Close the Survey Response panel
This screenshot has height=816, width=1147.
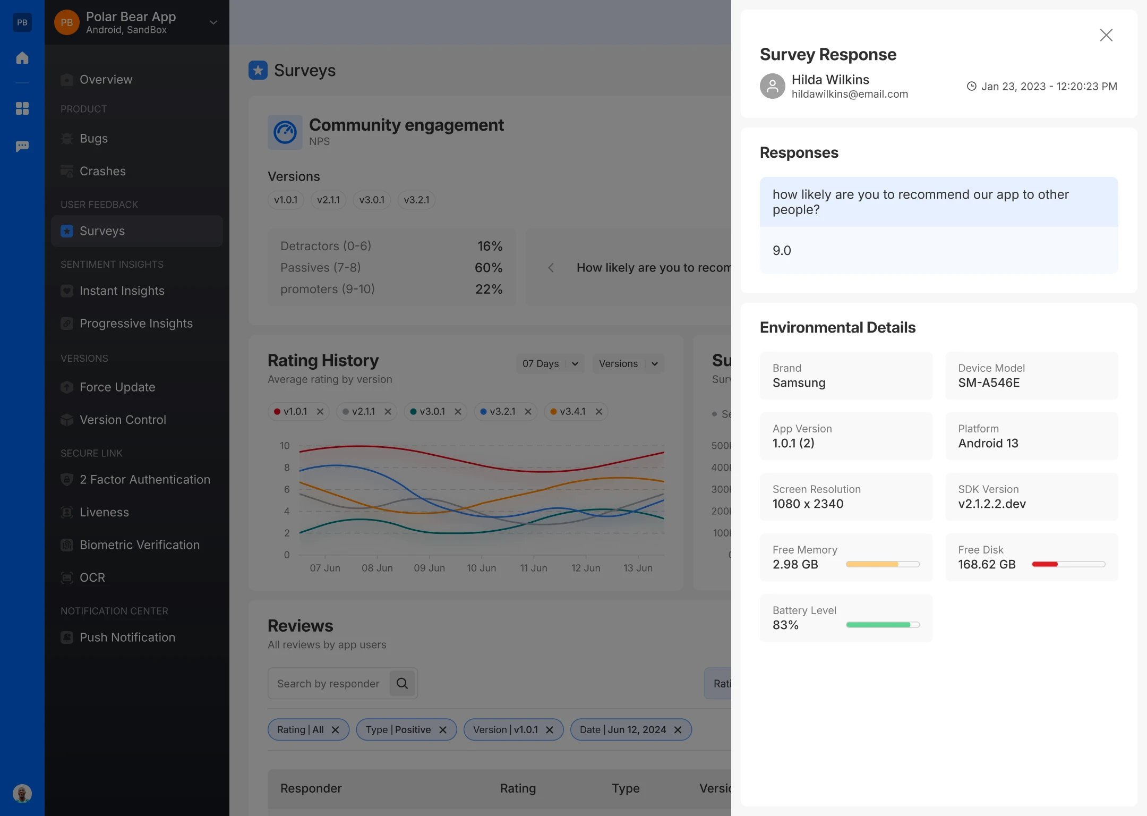tap(1106, 35)
